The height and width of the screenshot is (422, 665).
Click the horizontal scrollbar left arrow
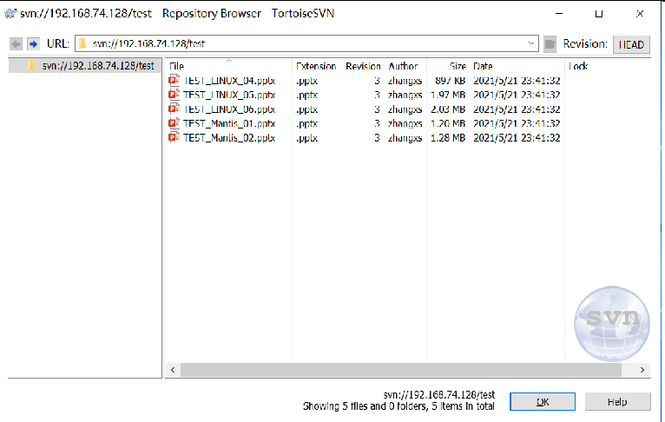tap(173, 370)
